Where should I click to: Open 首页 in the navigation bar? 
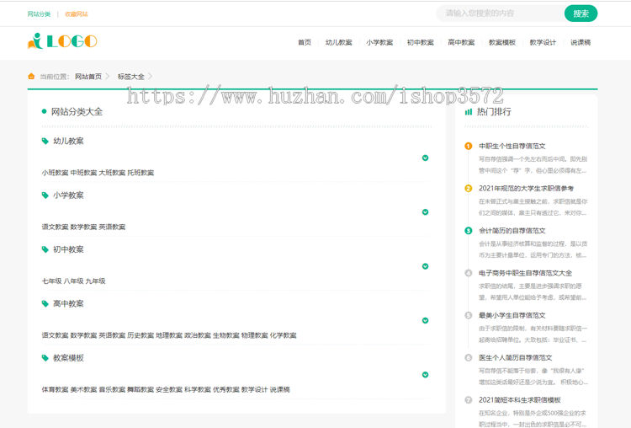pyautogui.click(x=305, y=42)
